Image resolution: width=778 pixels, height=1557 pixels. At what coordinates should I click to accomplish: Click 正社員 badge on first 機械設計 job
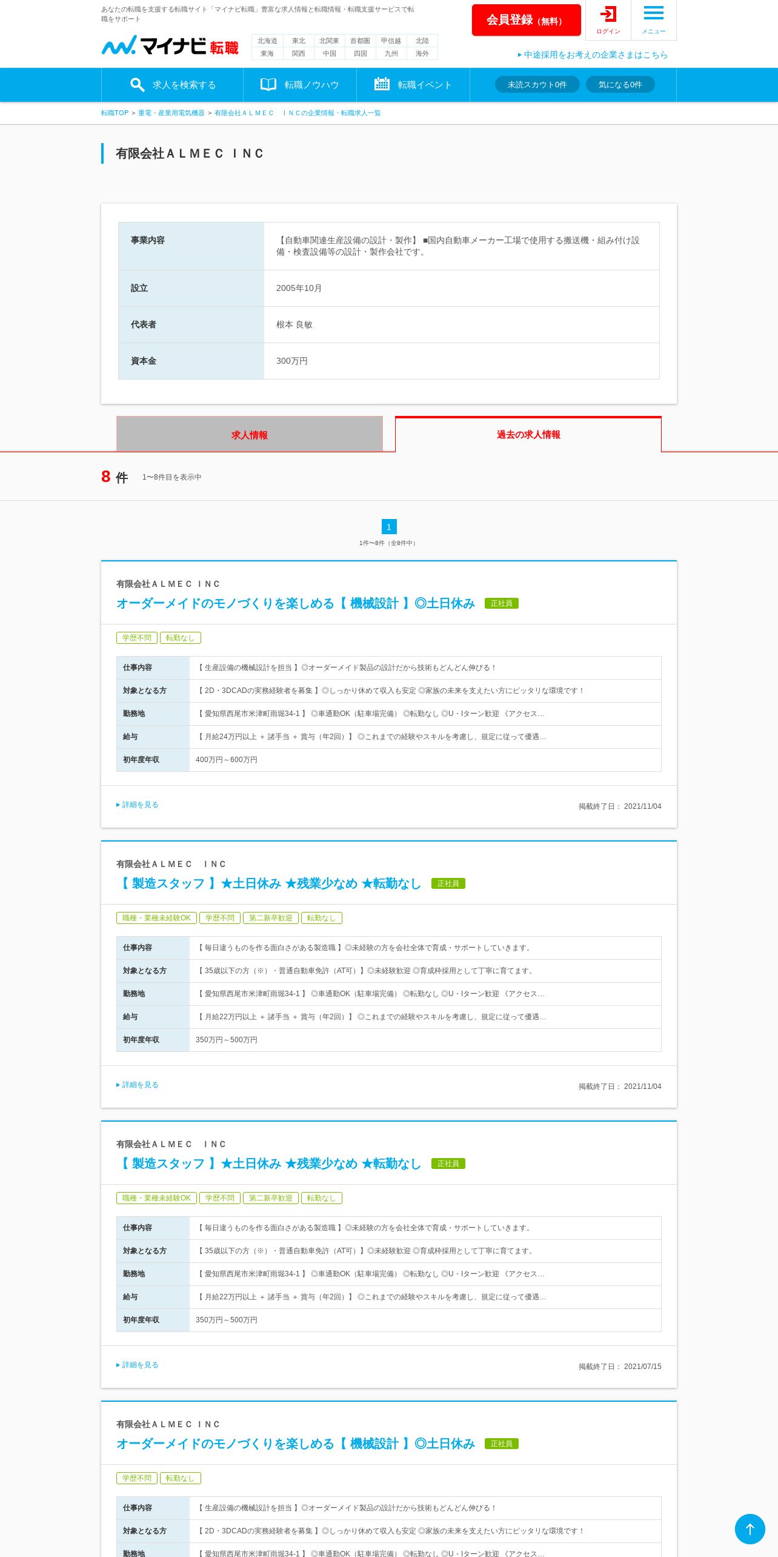[502, 603]
